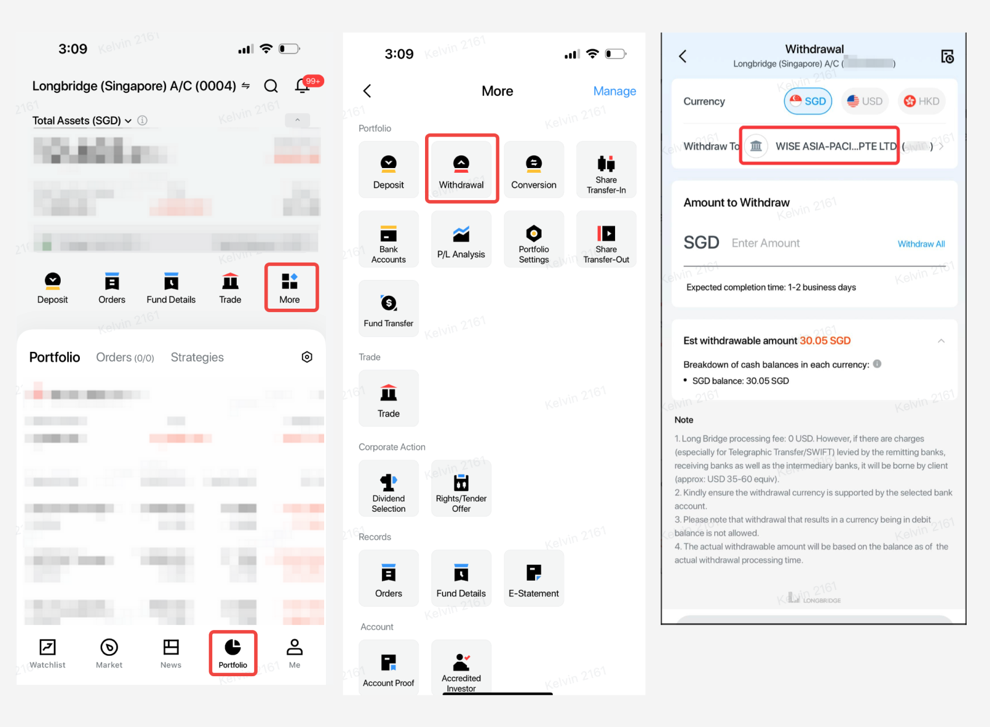990x727 pixels.
Task: Open Fund Details tile under Records
Action: point(461,578)
